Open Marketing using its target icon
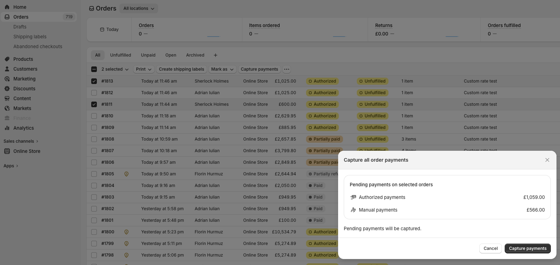The image size is (560, 265). pyautogui.click(x=7, y=79)
